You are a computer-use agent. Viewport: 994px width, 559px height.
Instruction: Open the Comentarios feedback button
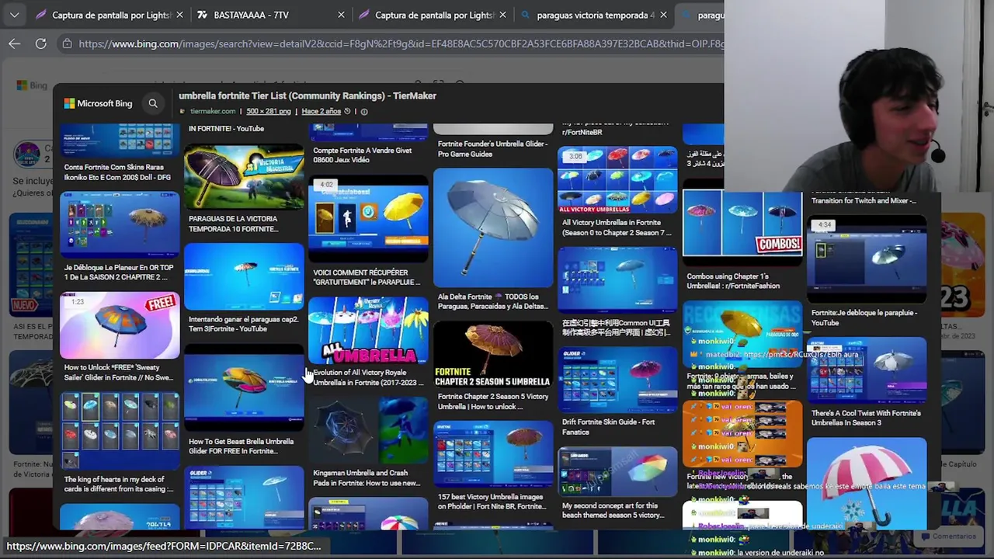click(947, 536)
